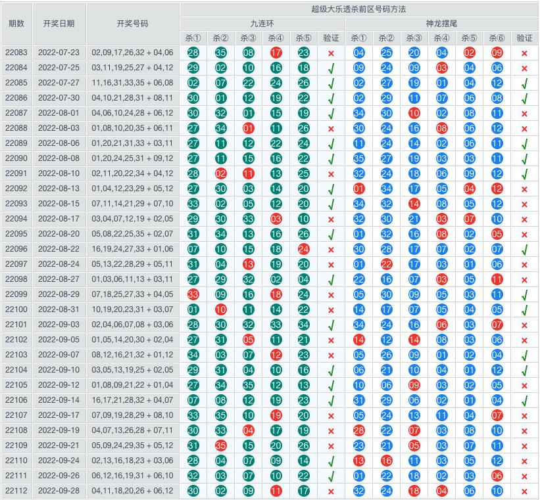Click the date 2022-09-28
The image size is (540, 500).
pos(59,491)
